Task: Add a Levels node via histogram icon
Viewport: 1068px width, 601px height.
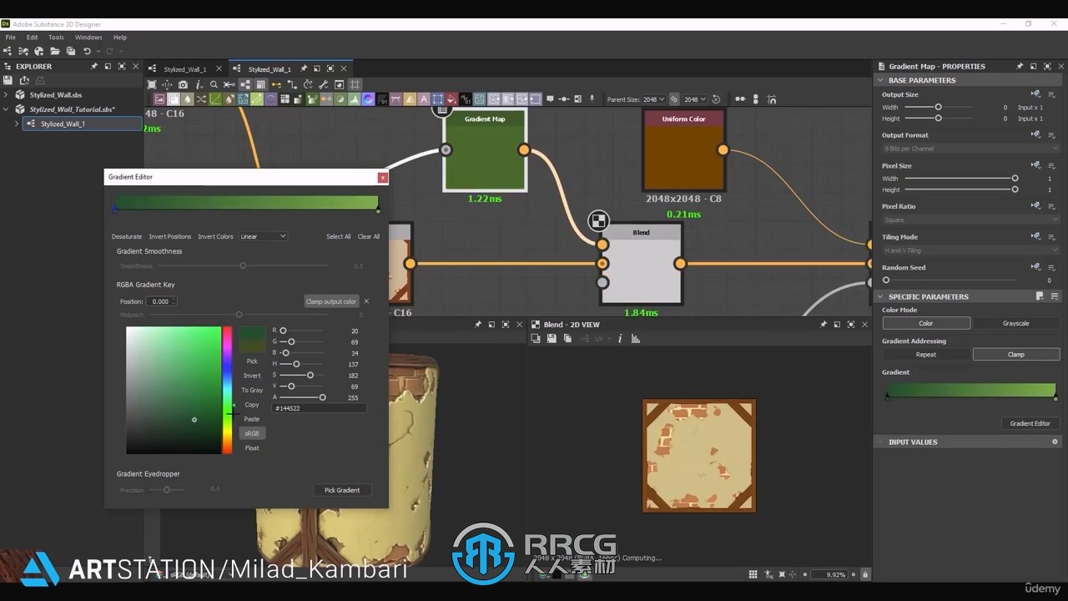Action: pos(354,98)
